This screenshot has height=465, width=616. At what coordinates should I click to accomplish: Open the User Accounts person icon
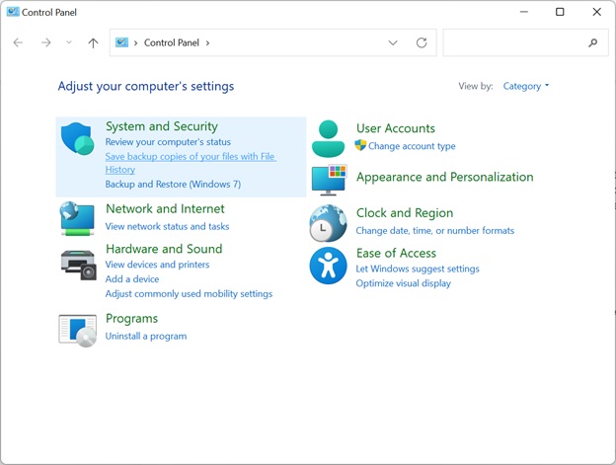pos(328,138)
